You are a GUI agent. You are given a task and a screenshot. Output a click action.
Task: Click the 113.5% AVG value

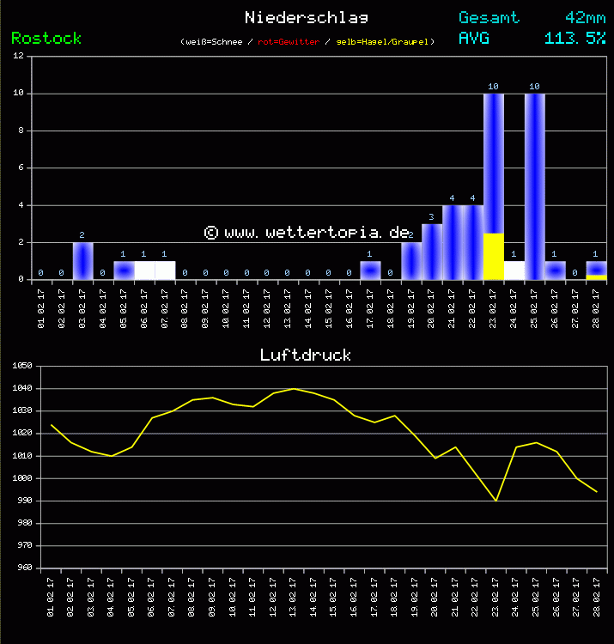coord(574,39)
